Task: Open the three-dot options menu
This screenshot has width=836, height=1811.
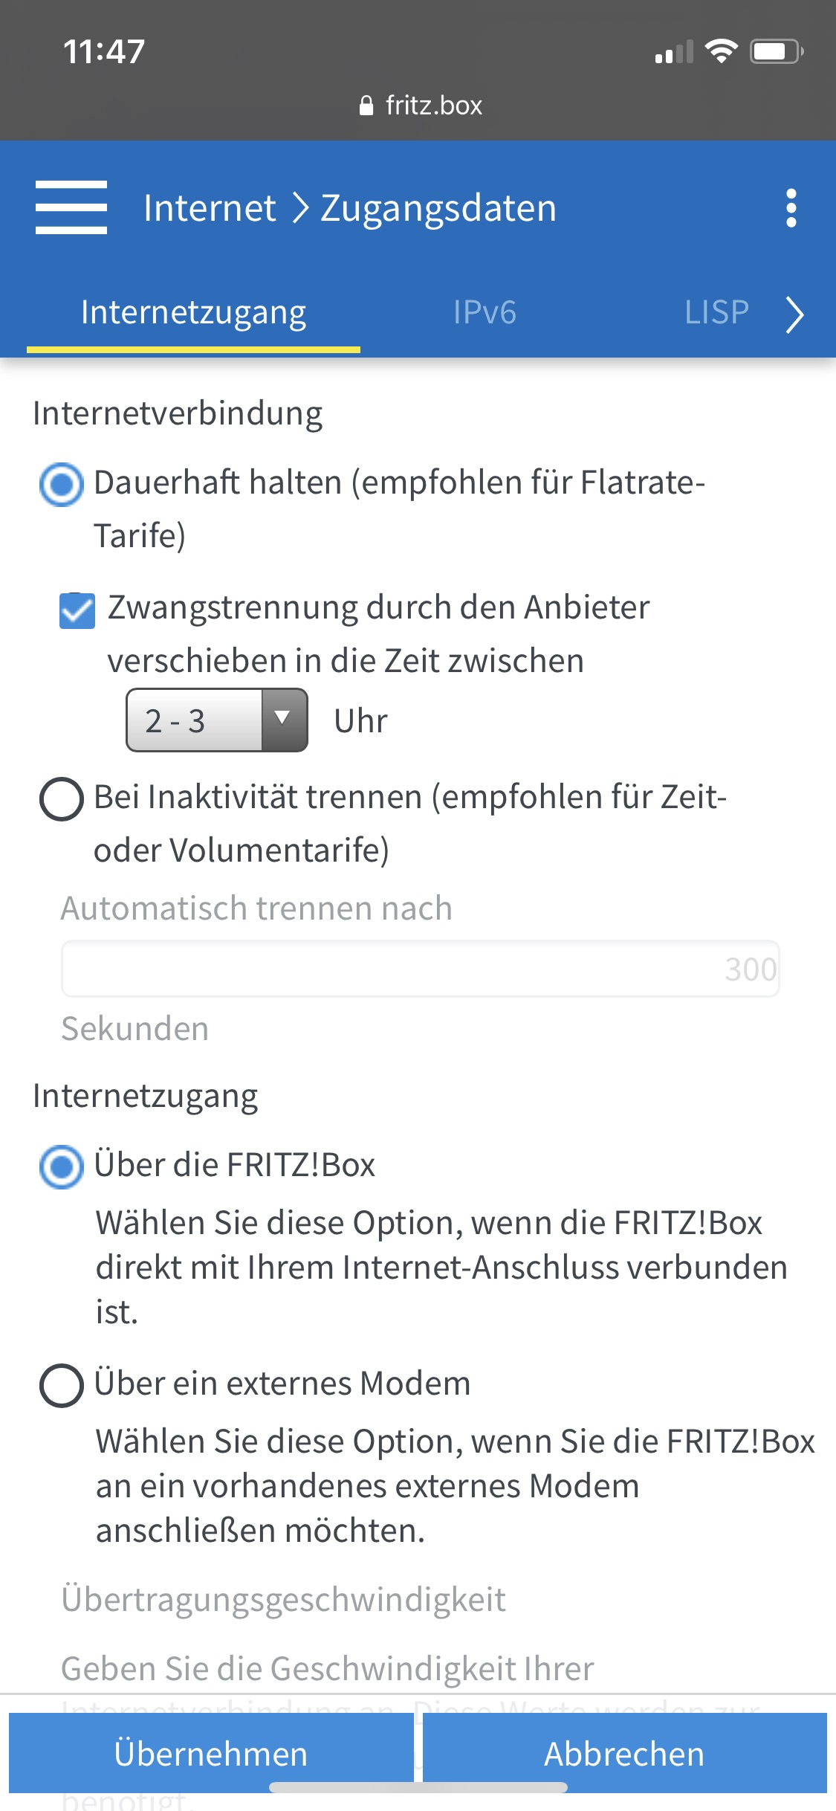Action: (791, 207)
